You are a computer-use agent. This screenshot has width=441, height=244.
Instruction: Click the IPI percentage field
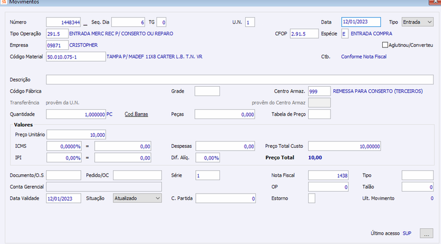64,158
